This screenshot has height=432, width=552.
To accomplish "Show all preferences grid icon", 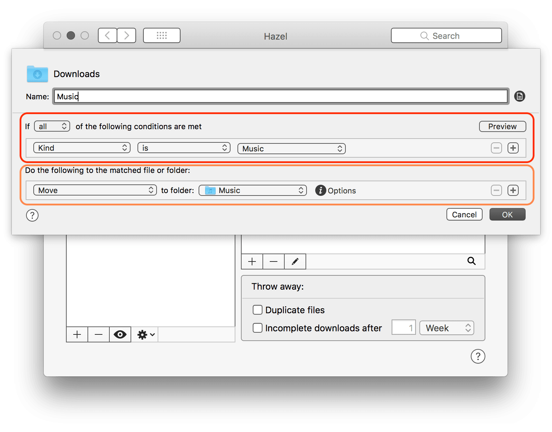I will point(161,35).
